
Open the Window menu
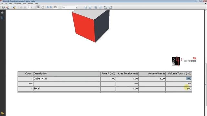click(x=30, y=4)
